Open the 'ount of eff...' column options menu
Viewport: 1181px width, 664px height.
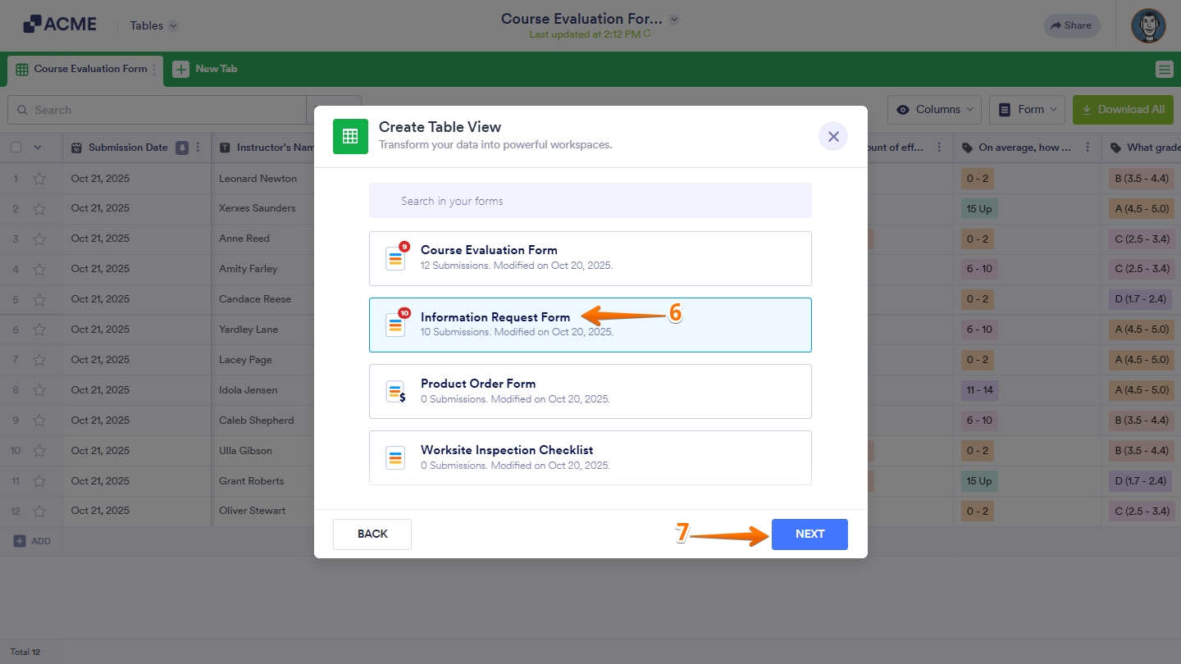tap(939, 148)
